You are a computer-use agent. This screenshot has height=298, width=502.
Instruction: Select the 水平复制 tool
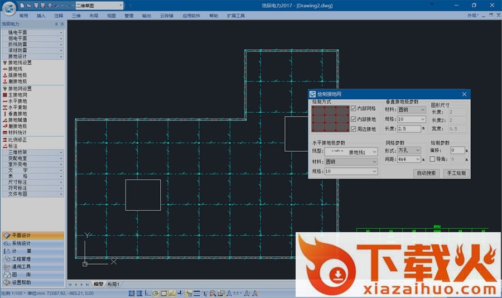(x=15, y=107)
